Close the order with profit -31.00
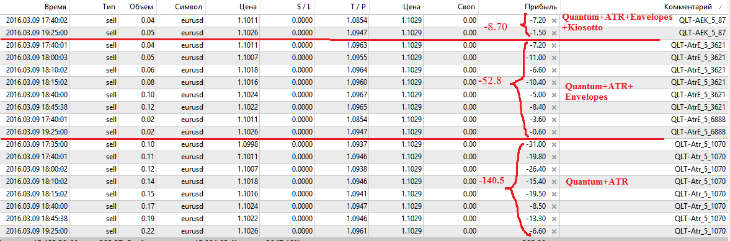 coord(554,144)
